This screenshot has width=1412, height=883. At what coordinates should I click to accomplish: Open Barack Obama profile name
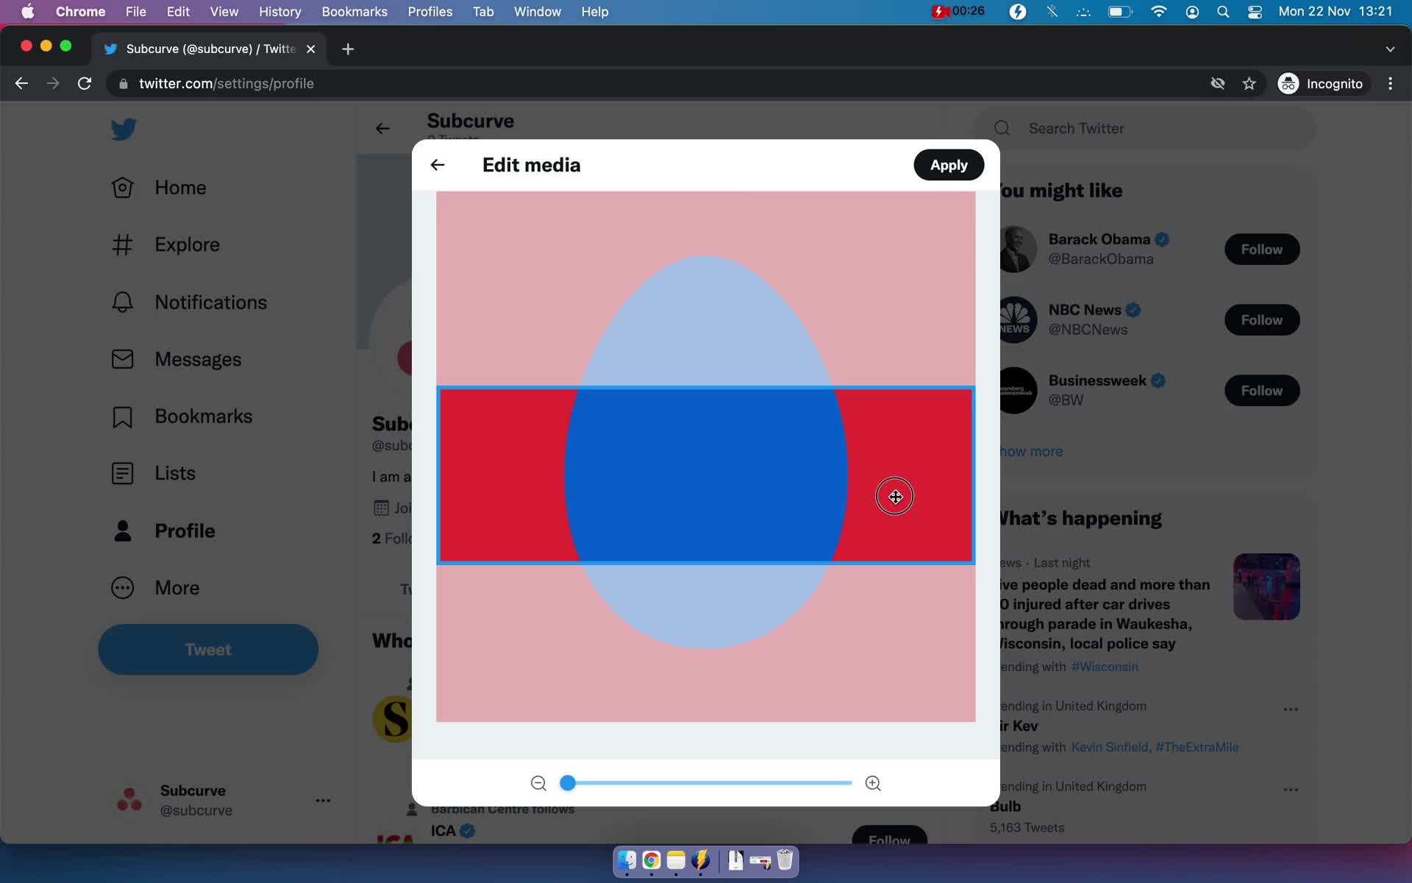point(1099,239)
